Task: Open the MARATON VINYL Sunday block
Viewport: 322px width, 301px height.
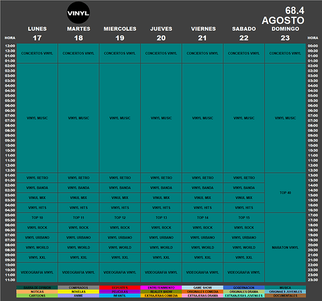Action: (x=285, y=247)
